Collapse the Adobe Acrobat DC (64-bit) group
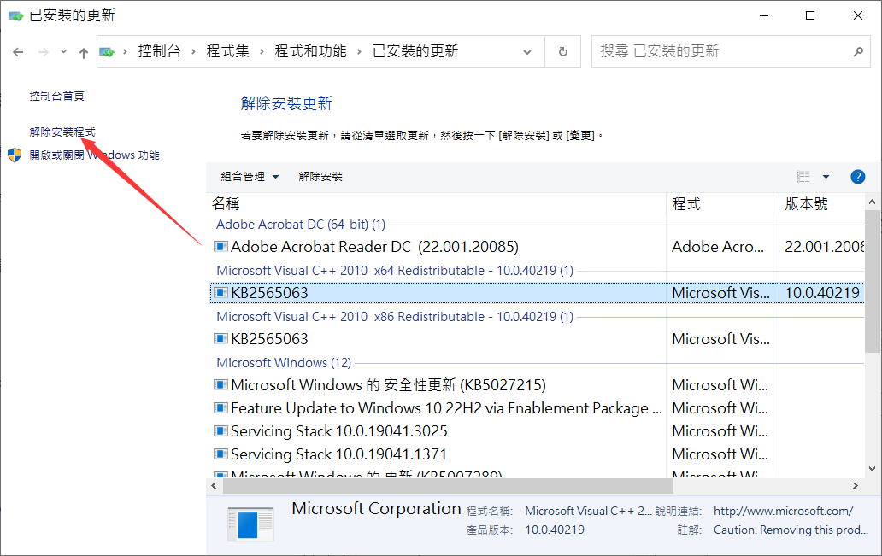This screenshot has width=882, height=556. click(301, 225)
